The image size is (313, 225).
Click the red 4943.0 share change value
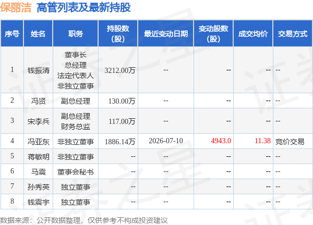(221, 141)
